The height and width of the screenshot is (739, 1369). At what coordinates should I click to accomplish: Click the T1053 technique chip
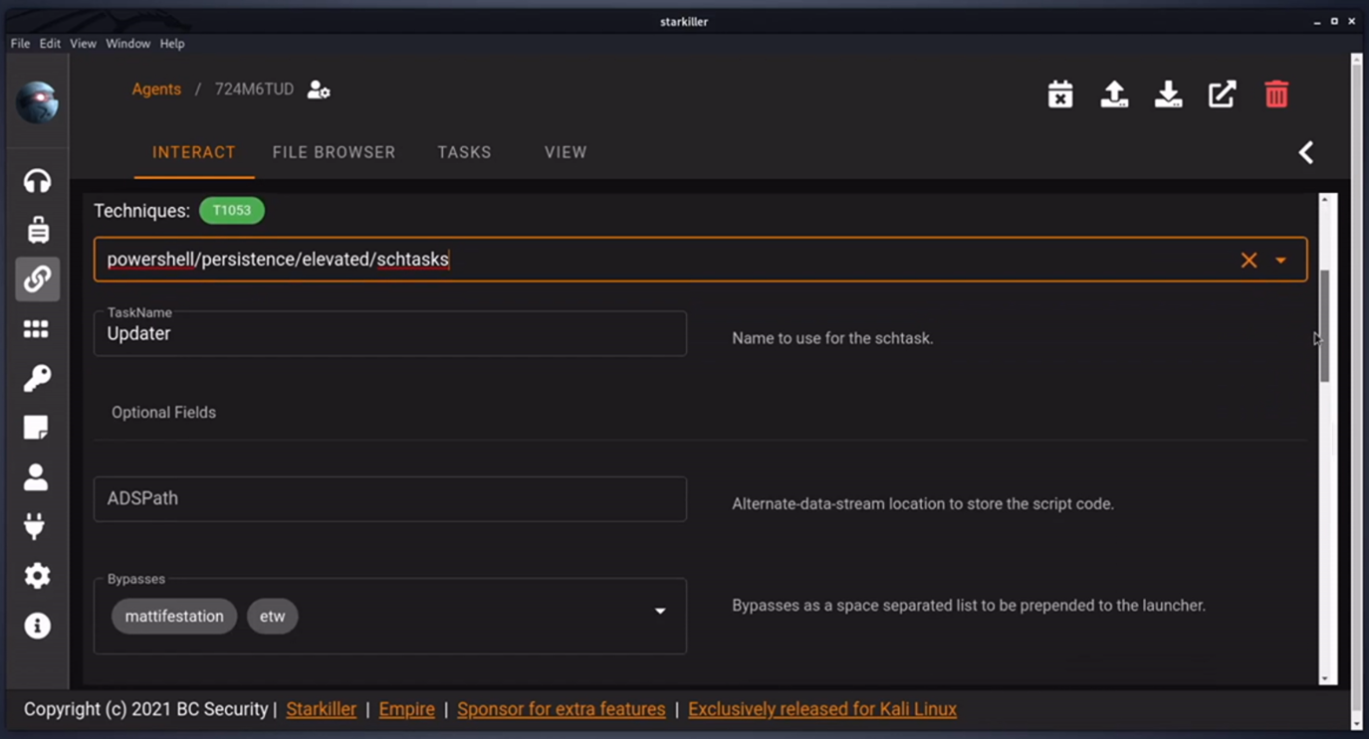click(x=232, y=211)
